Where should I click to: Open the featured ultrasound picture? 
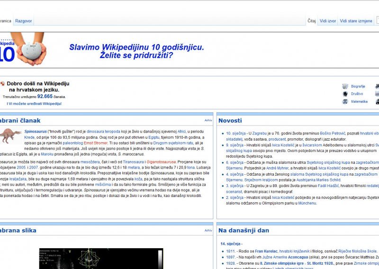tap(101, 259)
